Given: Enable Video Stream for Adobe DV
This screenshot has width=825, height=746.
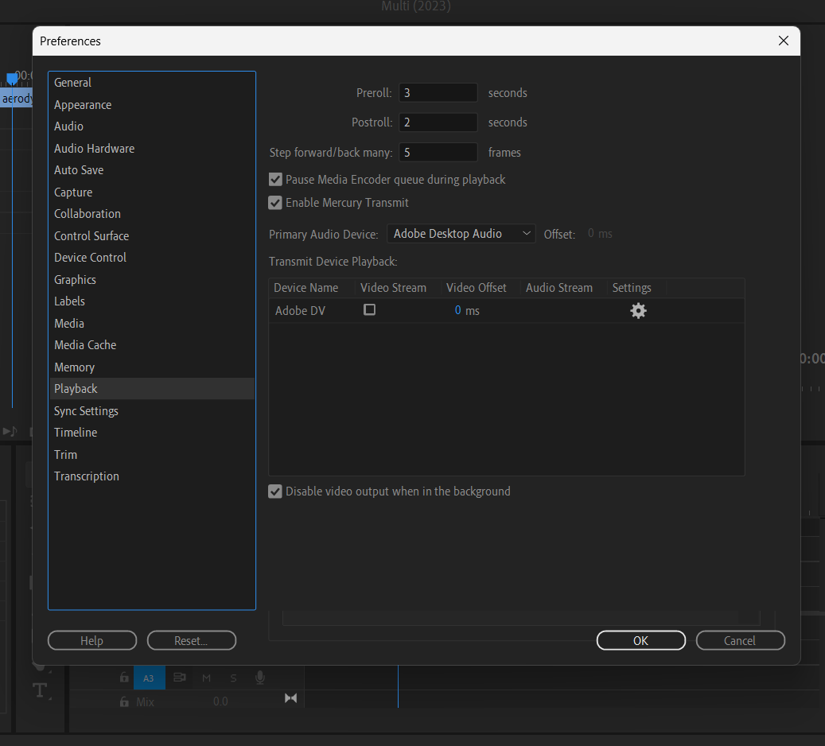Looking at the screenshot, I should click(x=369, y=310).
